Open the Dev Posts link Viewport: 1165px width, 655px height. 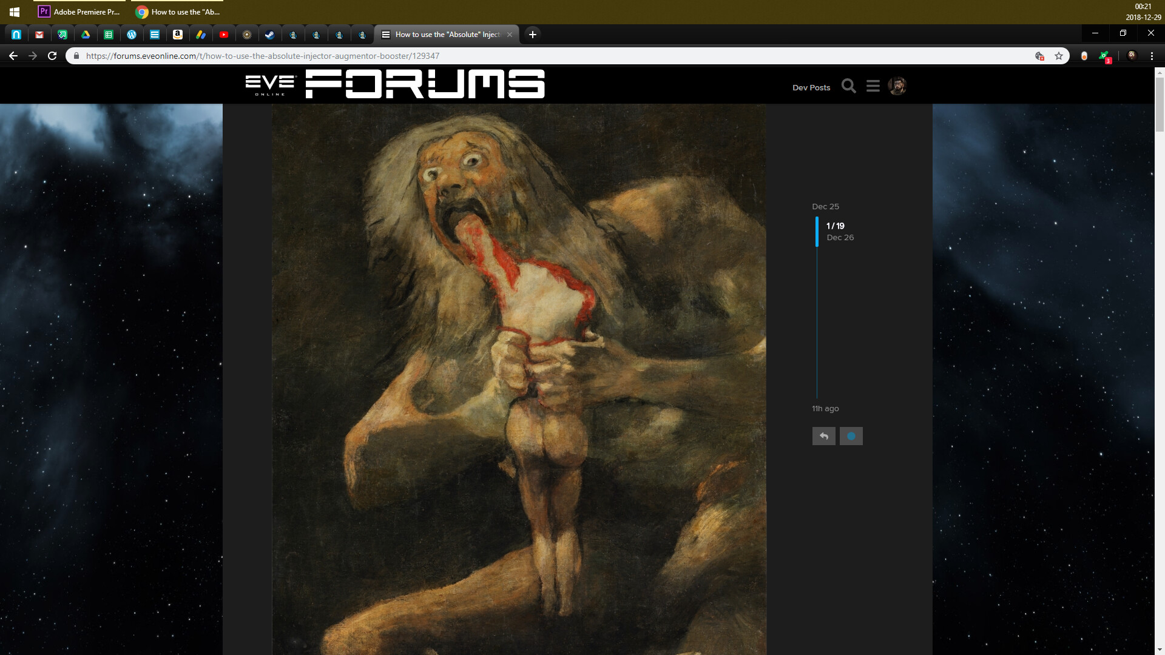811,87
